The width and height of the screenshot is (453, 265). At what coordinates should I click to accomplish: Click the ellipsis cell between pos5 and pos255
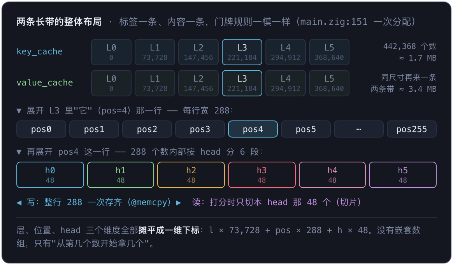359,129
